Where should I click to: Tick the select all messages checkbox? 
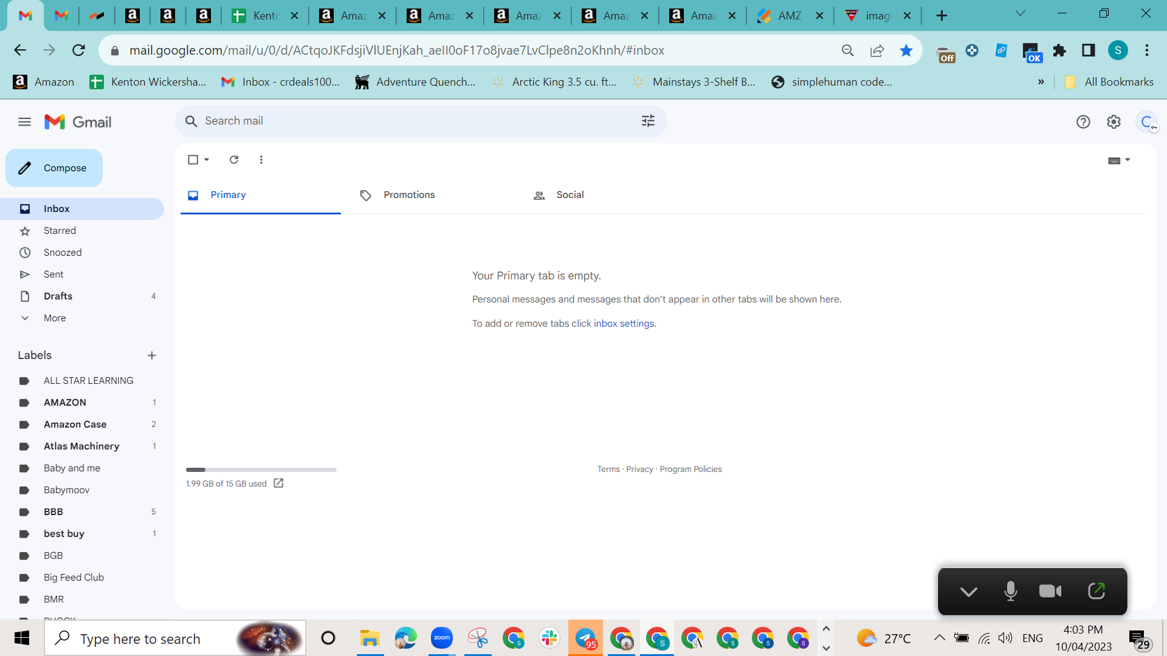click(193, 160)
